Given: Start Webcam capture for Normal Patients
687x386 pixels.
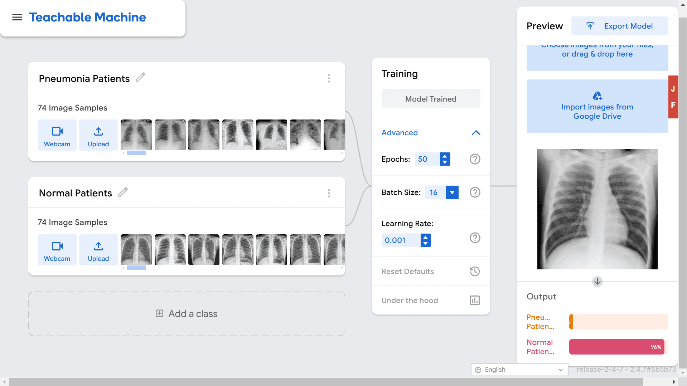Looking at the screenshot, I should pyautogui.click(x=57, y=250).
